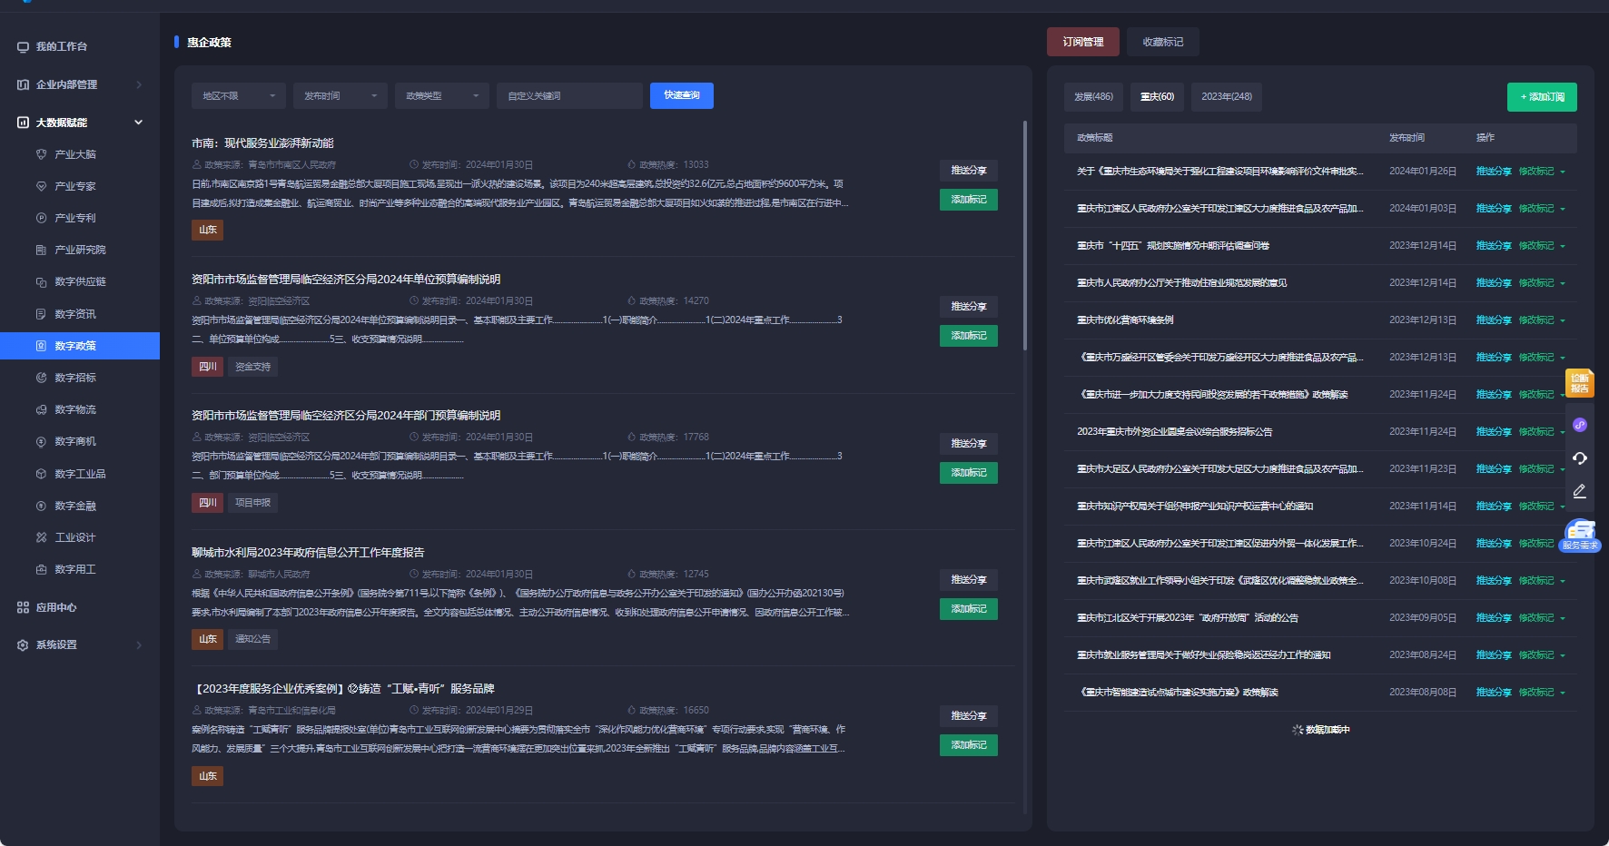Expand the 企业内部管理 chevron

coord(139,84)
